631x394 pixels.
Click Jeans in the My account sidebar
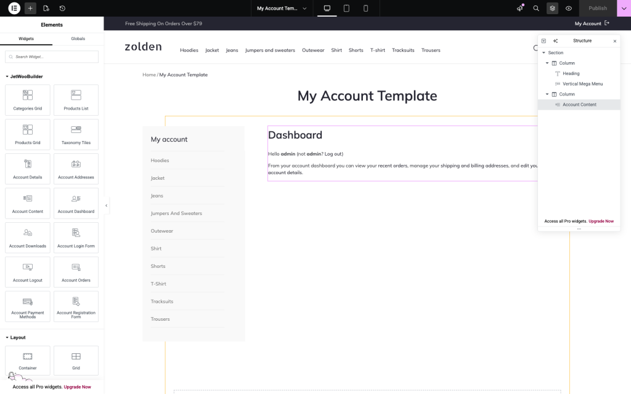point(157,196)
